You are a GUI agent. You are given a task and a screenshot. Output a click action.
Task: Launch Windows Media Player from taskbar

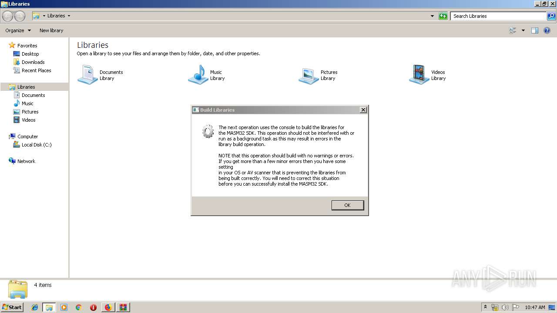pos(64,307)
